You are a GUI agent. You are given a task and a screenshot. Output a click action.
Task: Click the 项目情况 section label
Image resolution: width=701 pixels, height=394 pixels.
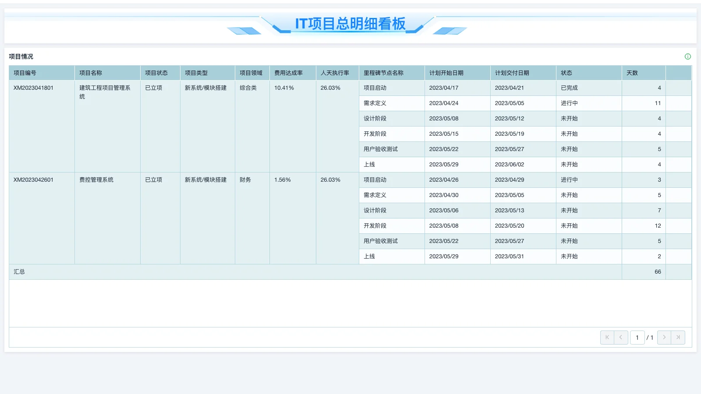point(21,56)
